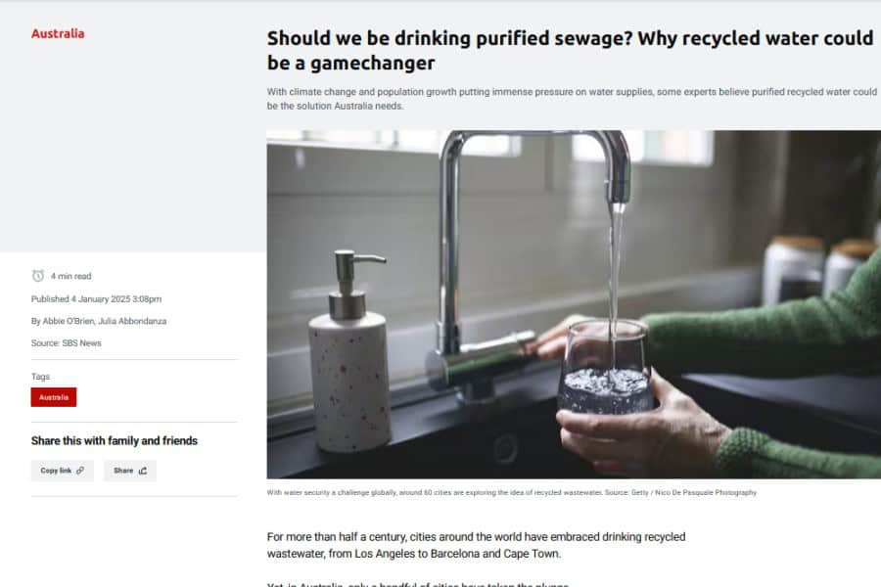This screenshot has width=881, height=587.
Task: Click the clock icon beside reading time
Action: 38,276
